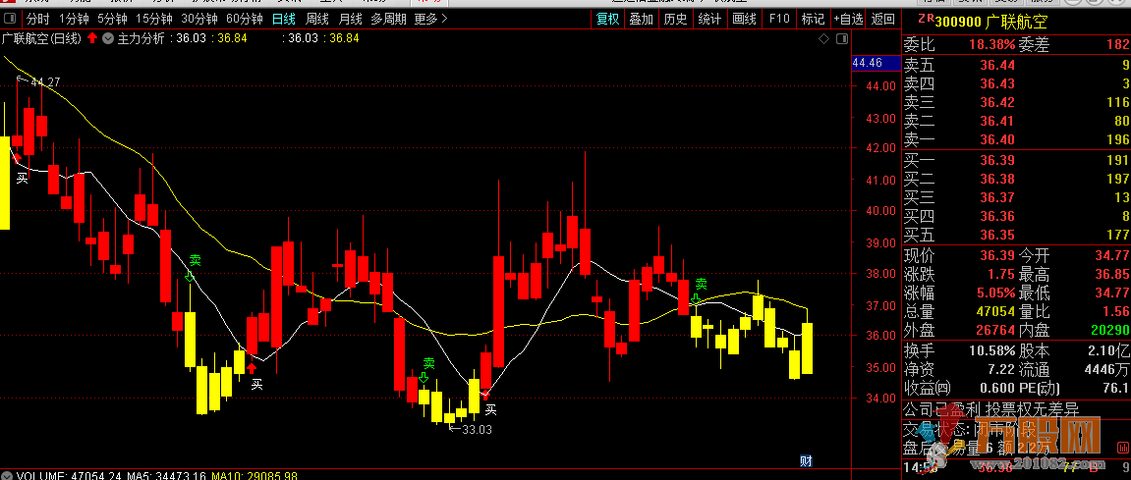
Task: Select the 60分钟 period
Action: pyautogui.click(x=245, y=19)
